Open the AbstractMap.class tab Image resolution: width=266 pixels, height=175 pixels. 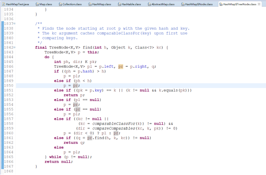[161, 4]
